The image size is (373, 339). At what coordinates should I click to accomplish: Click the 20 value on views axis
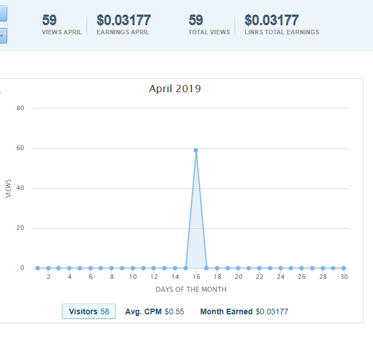click(20, 228)
